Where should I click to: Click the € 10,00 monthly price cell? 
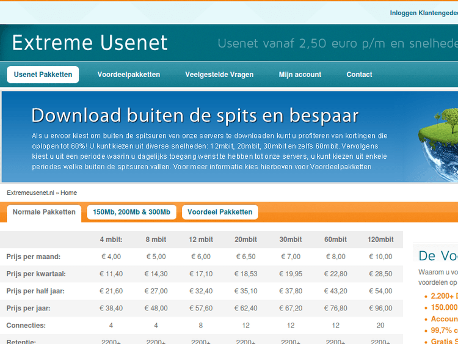(380, 257)
